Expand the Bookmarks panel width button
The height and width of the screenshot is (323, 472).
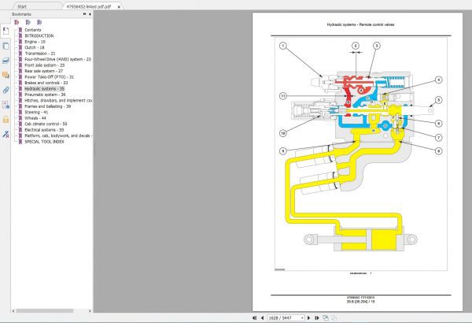coord(85,14)
